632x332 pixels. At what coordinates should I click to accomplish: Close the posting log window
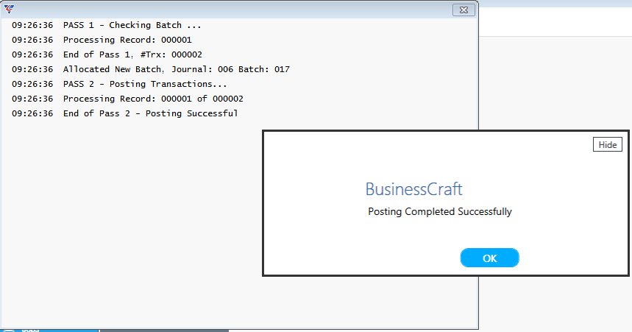pos(464,10)
